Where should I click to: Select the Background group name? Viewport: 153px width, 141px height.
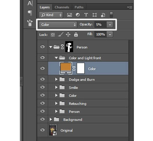pyautogui.click(x=73, y=120)
